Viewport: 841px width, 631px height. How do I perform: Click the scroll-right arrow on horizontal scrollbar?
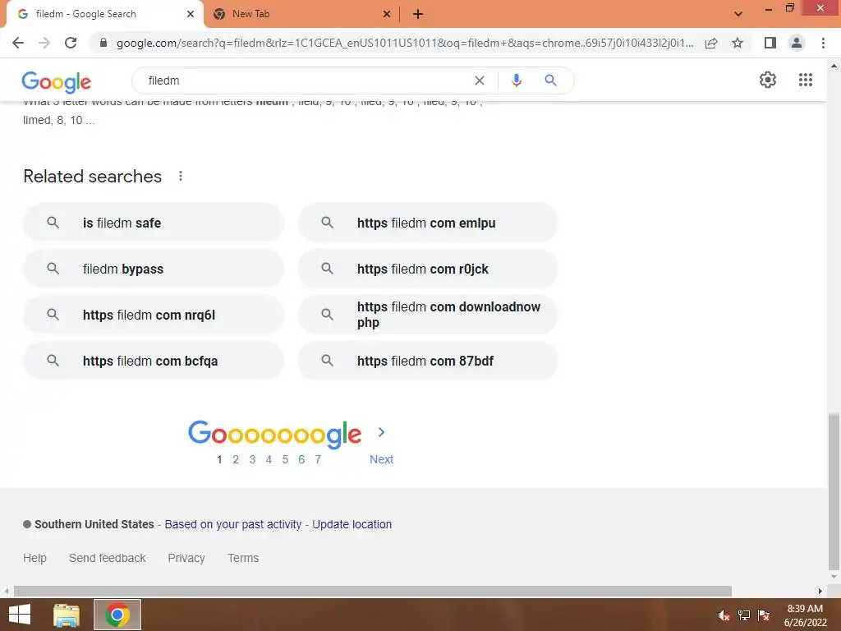point(820,591)
